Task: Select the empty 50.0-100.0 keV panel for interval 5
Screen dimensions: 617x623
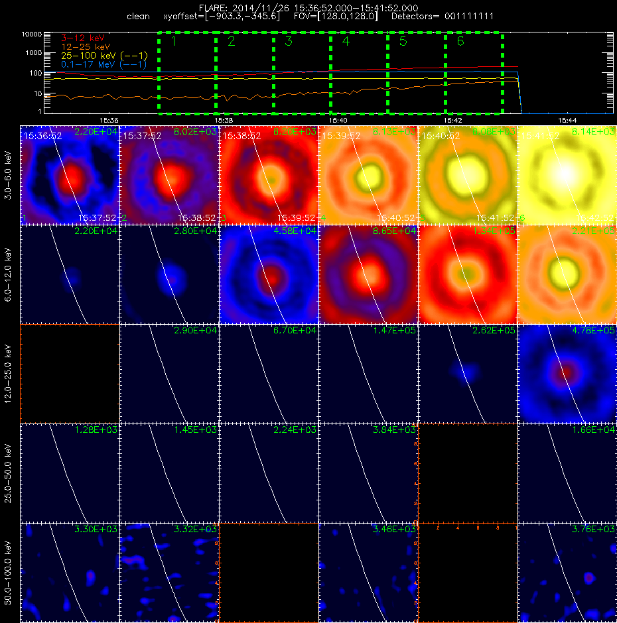Action: 468,573
